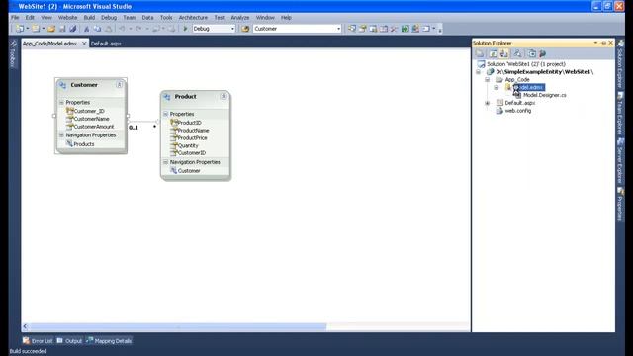Click the Cut scissors icon

pos(86,29)
